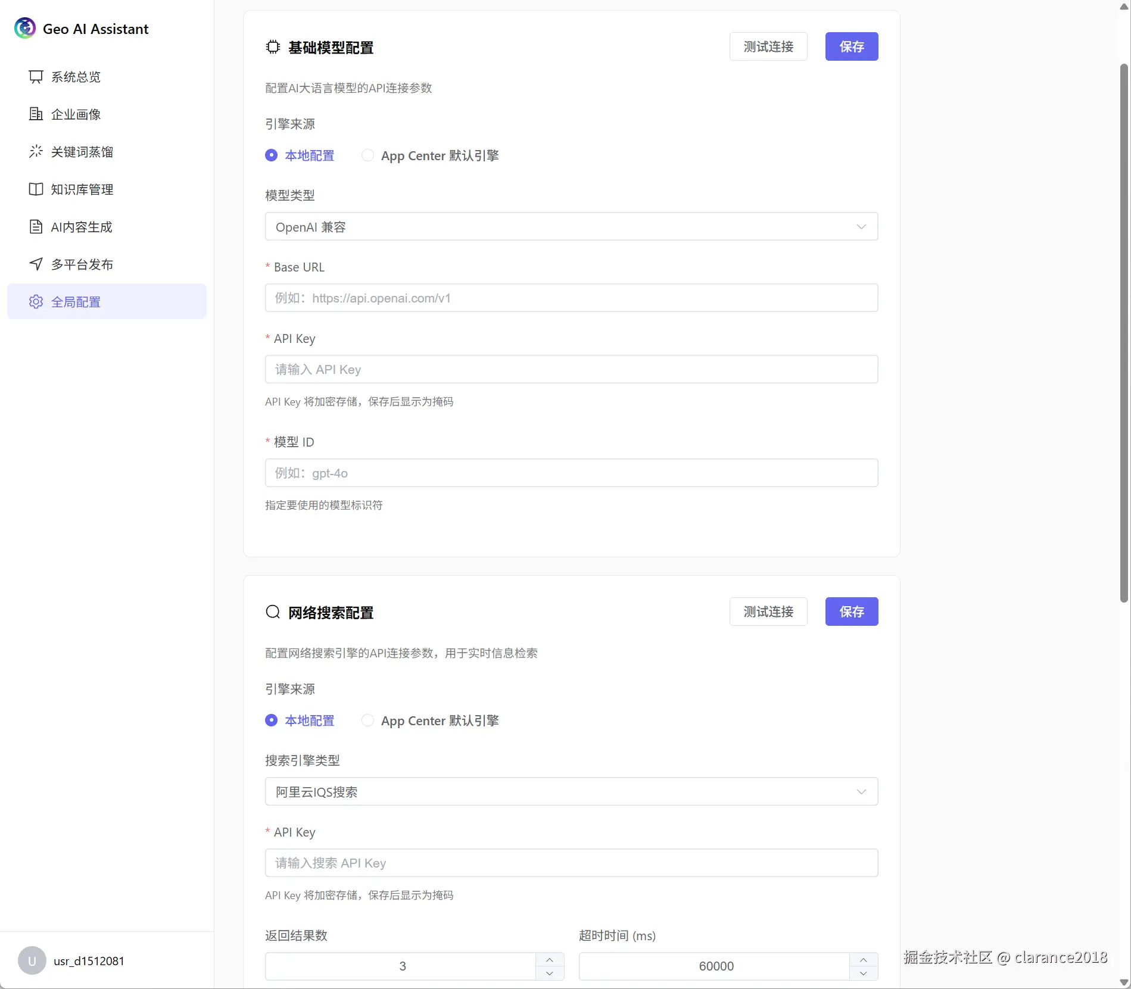
Task: Click the 多平台发布 paper plane icon
Action: pyautogui.click(x=36, y=264)
